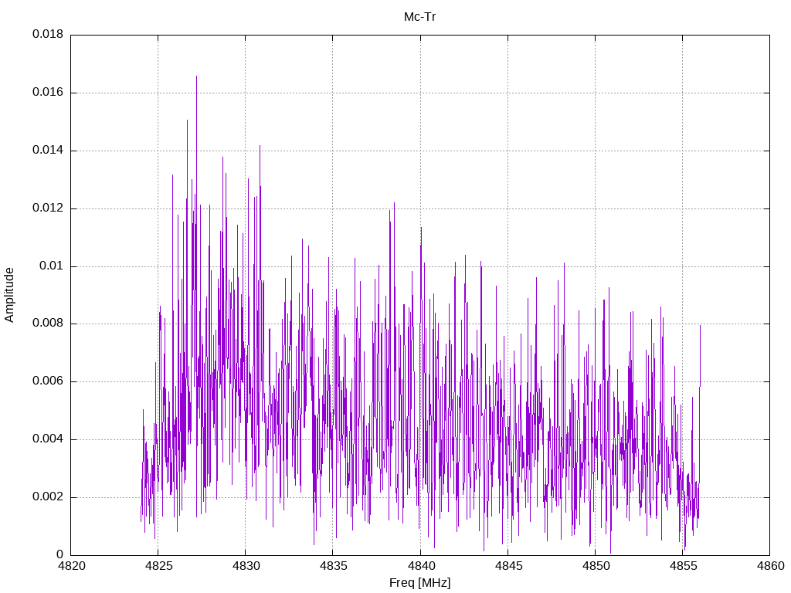Click y-axis tick value 0.004
The height and width of the screenshot is (593, 791).
pyautogui.click(x=48, y=439)
